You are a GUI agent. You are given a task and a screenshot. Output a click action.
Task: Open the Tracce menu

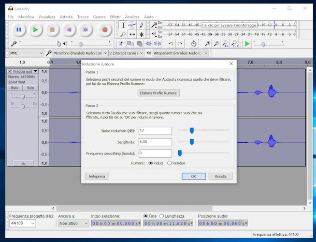83,17
